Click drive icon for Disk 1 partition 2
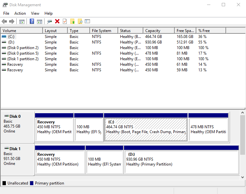Viewport: 246px width, 194px height. click(x=4, y=59)
